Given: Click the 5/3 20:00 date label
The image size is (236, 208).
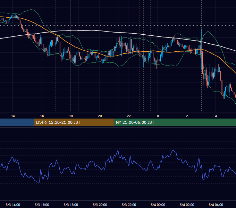Looking at the screenshot, I should click(x=100, y=205).
